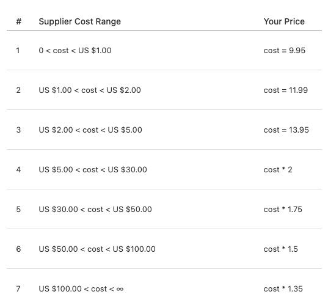Click the US $1.00 to $2.00 range
The width and height of the screenshot is (328, 308).
point(90,90)
